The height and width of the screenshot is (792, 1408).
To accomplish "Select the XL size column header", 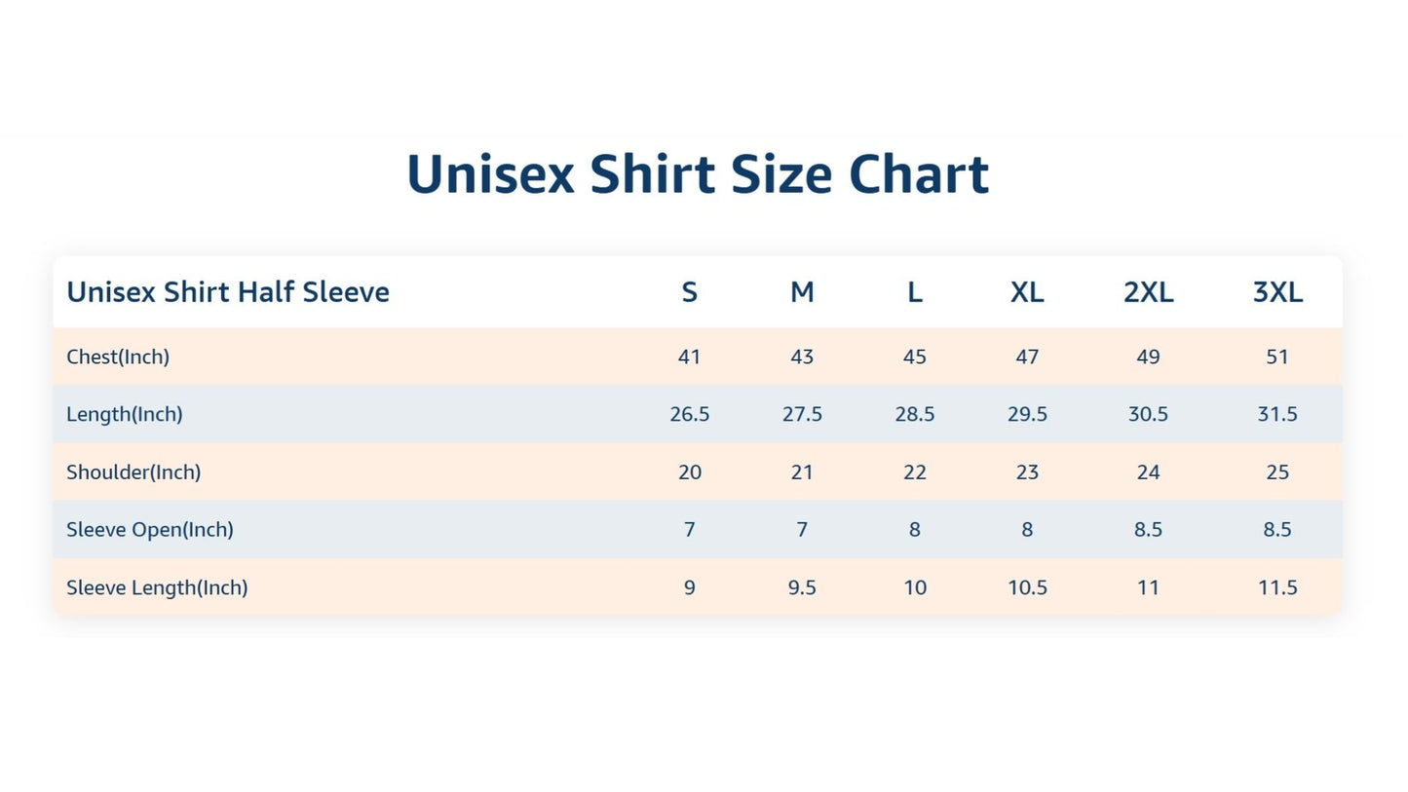I will 1027,292.
